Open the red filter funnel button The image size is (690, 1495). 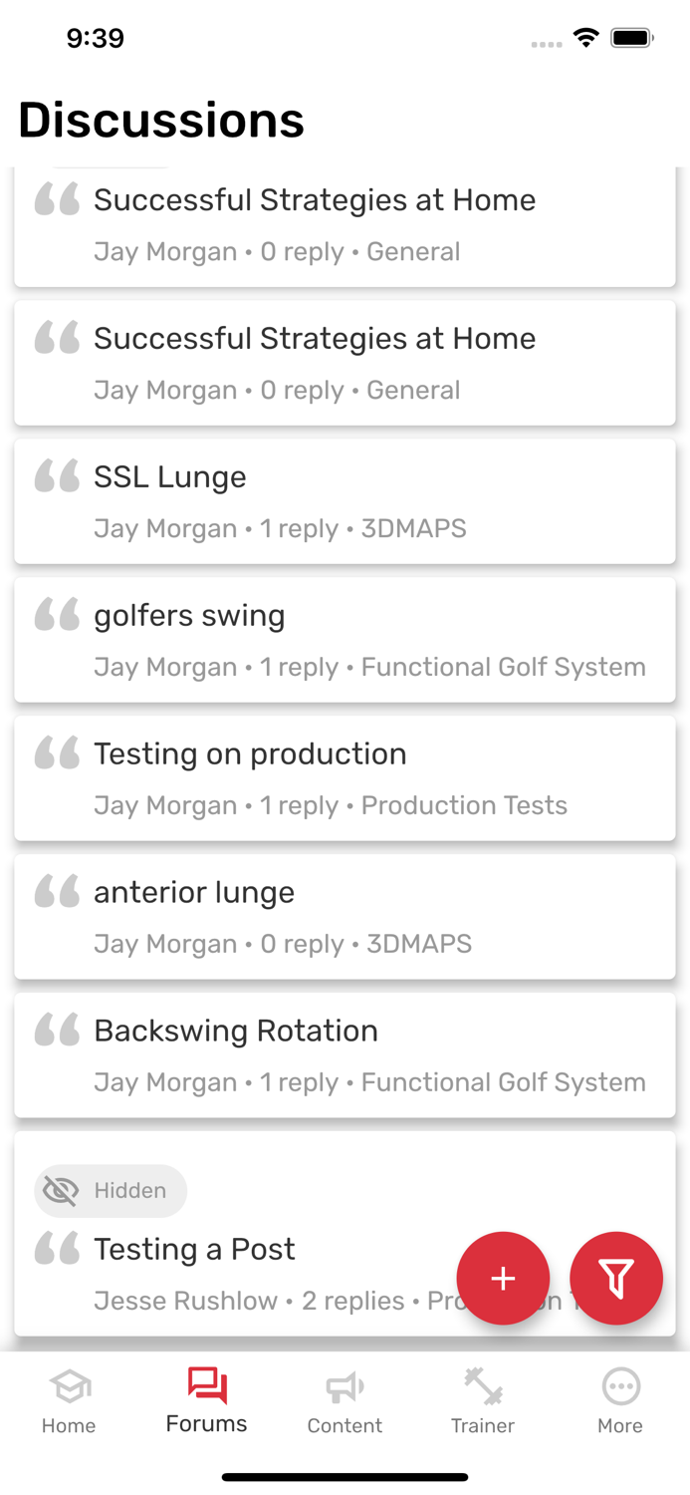pos(616,1278)
